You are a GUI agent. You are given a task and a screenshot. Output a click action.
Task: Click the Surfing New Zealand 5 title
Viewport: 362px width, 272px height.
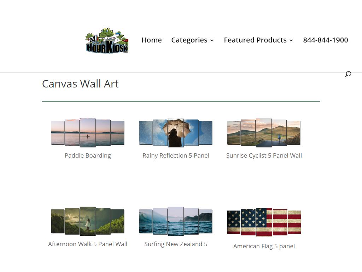(x=176, y=244)
